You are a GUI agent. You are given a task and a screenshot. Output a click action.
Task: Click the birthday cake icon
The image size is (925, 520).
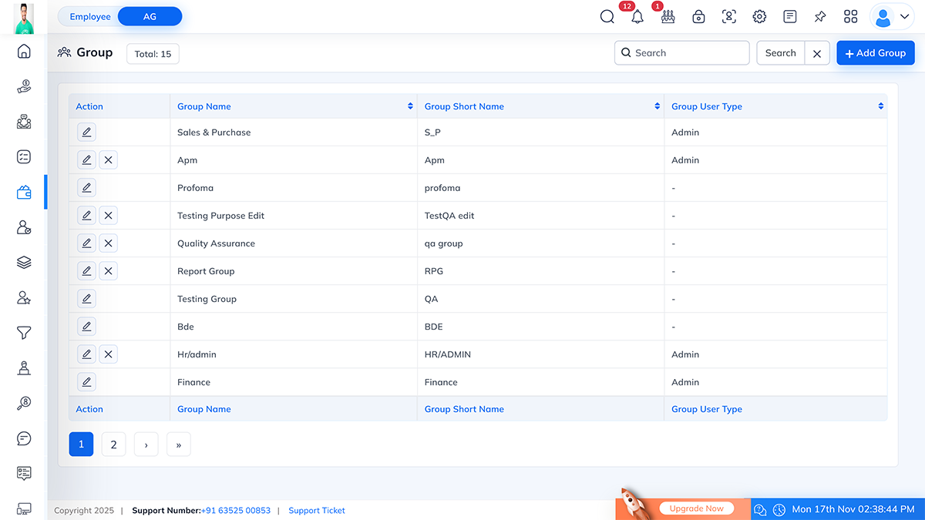pyautogui.click(x=668, y=17)
